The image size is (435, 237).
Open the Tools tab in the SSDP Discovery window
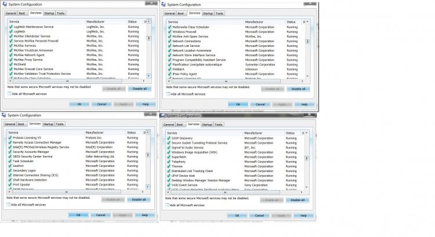coord(219,125)
